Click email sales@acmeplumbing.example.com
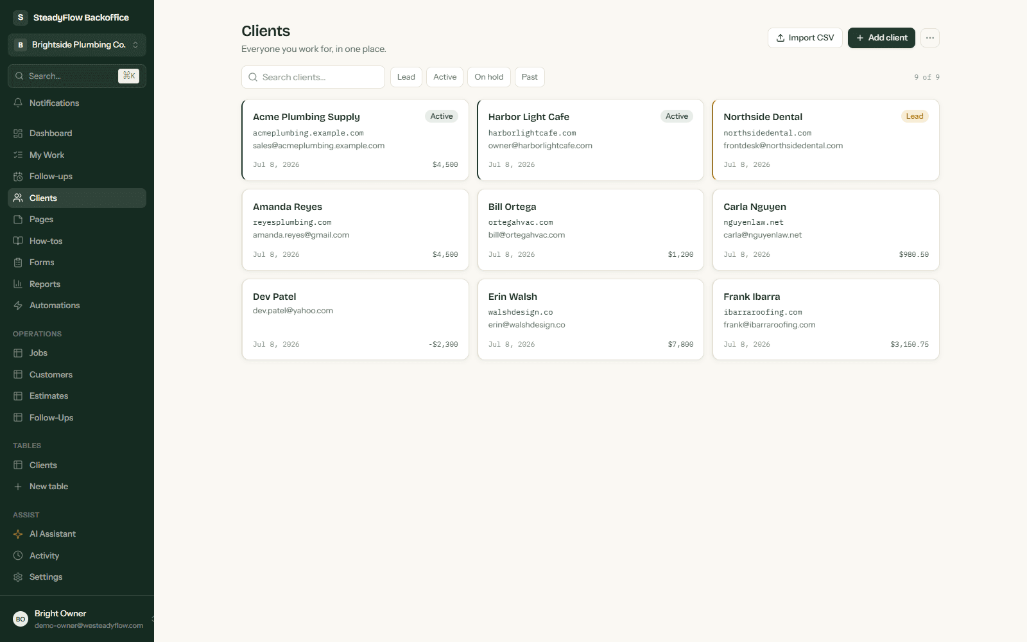This screenshot has width=1027, height=642. [x=318, y=146]
